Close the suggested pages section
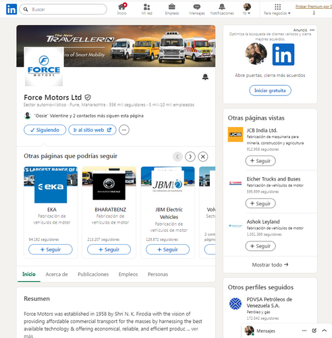Viewport: 332px width, 338px height. click(x=203, y=156)
